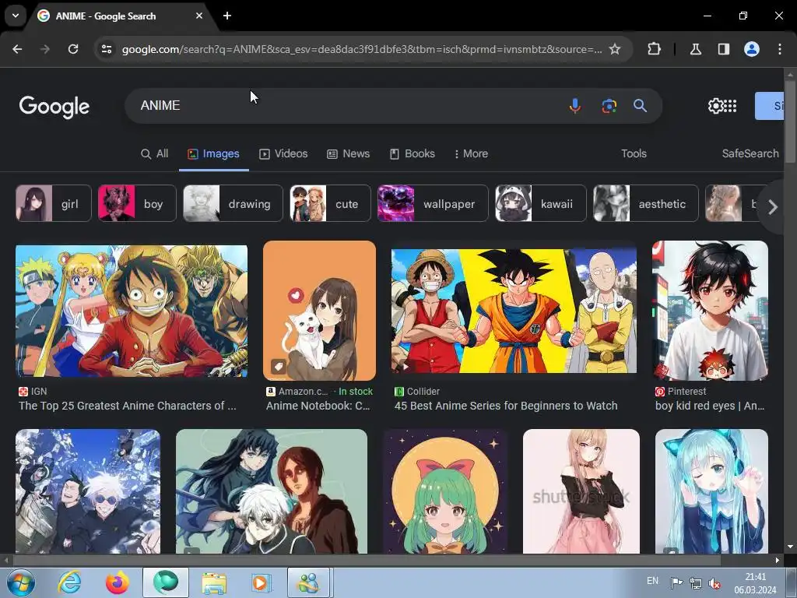Open the Tools filter options

(634, 153)
